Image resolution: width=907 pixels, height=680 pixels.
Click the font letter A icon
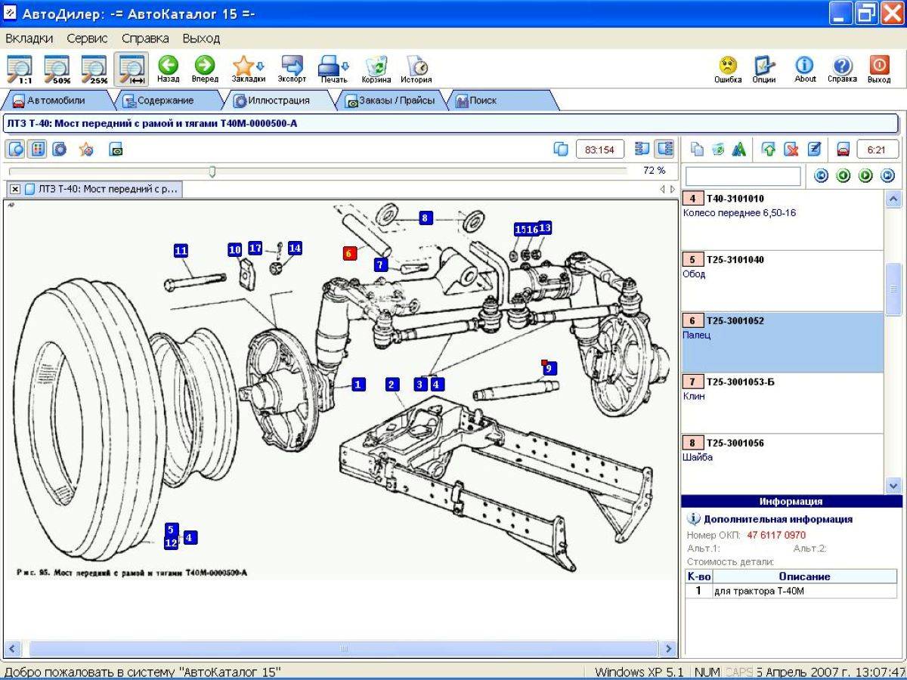click(x=739, y=149)
